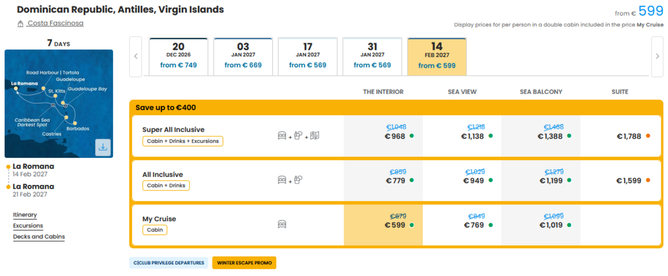
Task: Click the drinks icon in Super All Inclusive row
Action: (x=298, y=136)
